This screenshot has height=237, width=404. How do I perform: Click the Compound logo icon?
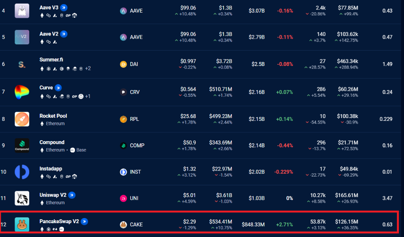coord(22,145)
